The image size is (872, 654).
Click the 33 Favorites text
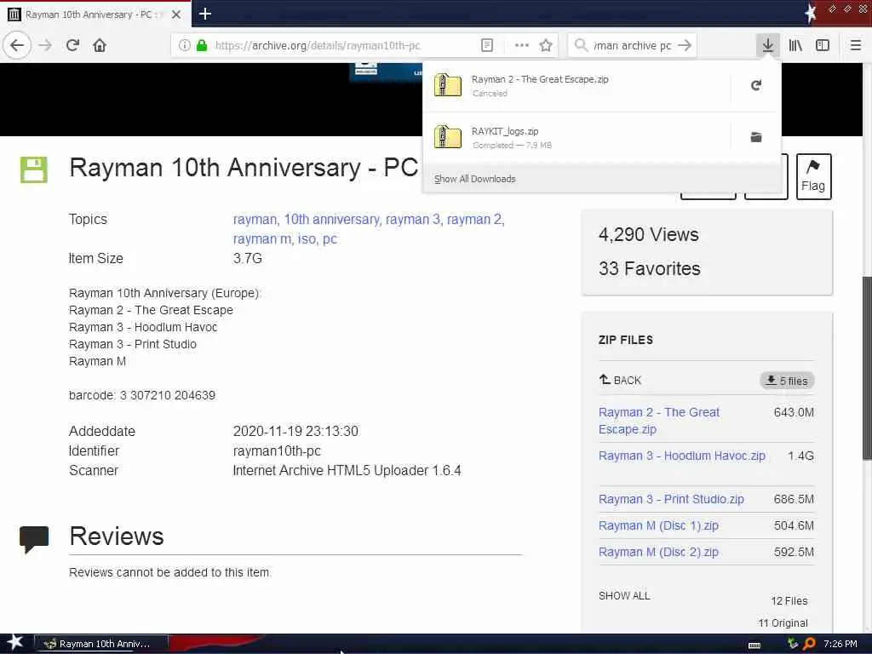650,268
